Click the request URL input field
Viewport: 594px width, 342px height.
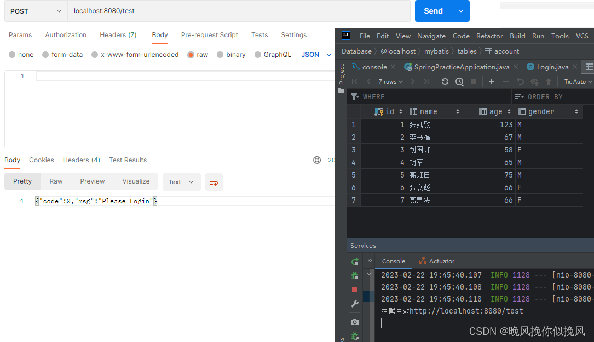pyautogui.click(x=239, y=11)
